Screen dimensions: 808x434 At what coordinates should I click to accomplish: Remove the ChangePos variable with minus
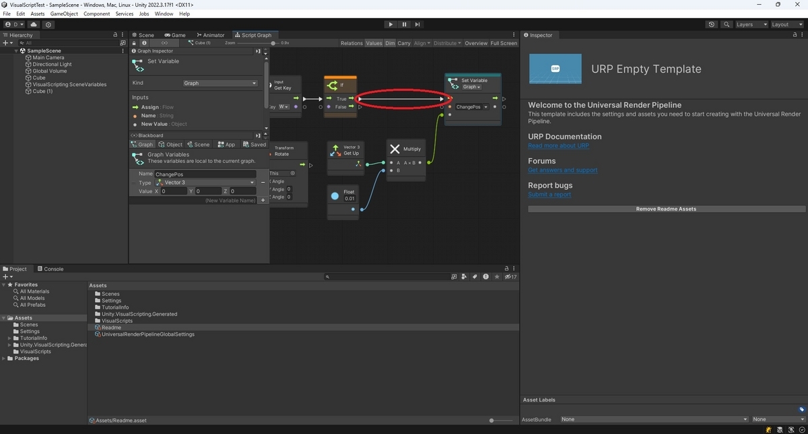point(263,182)
